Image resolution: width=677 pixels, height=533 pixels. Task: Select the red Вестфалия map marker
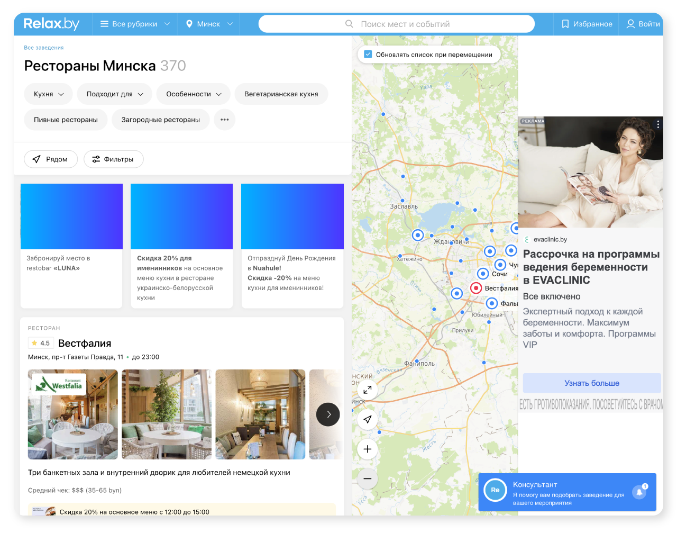click(x=476, y=288)
